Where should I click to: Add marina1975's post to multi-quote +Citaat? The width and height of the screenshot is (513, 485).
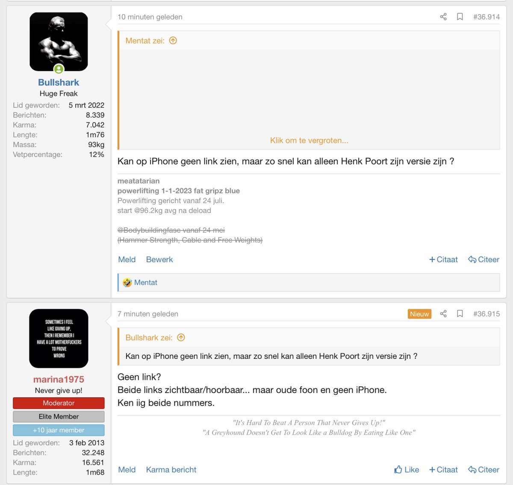tap(443, 470)
